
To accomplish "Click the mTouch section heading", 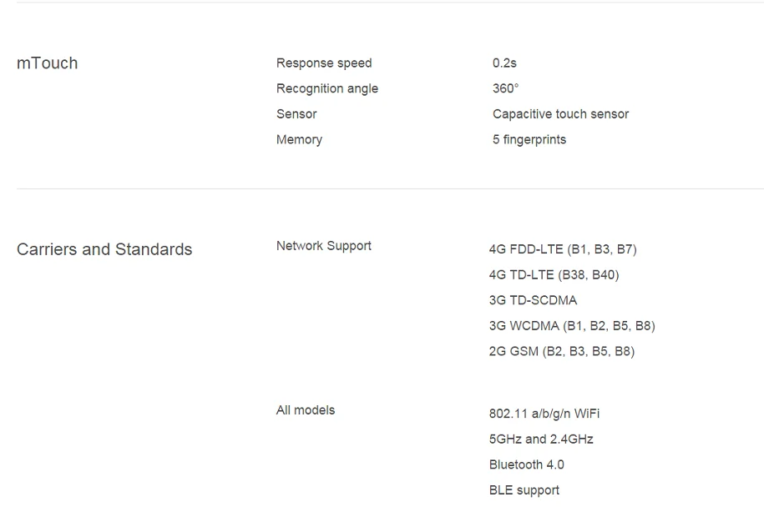I will pyautogui.click(x=48, y=63).
